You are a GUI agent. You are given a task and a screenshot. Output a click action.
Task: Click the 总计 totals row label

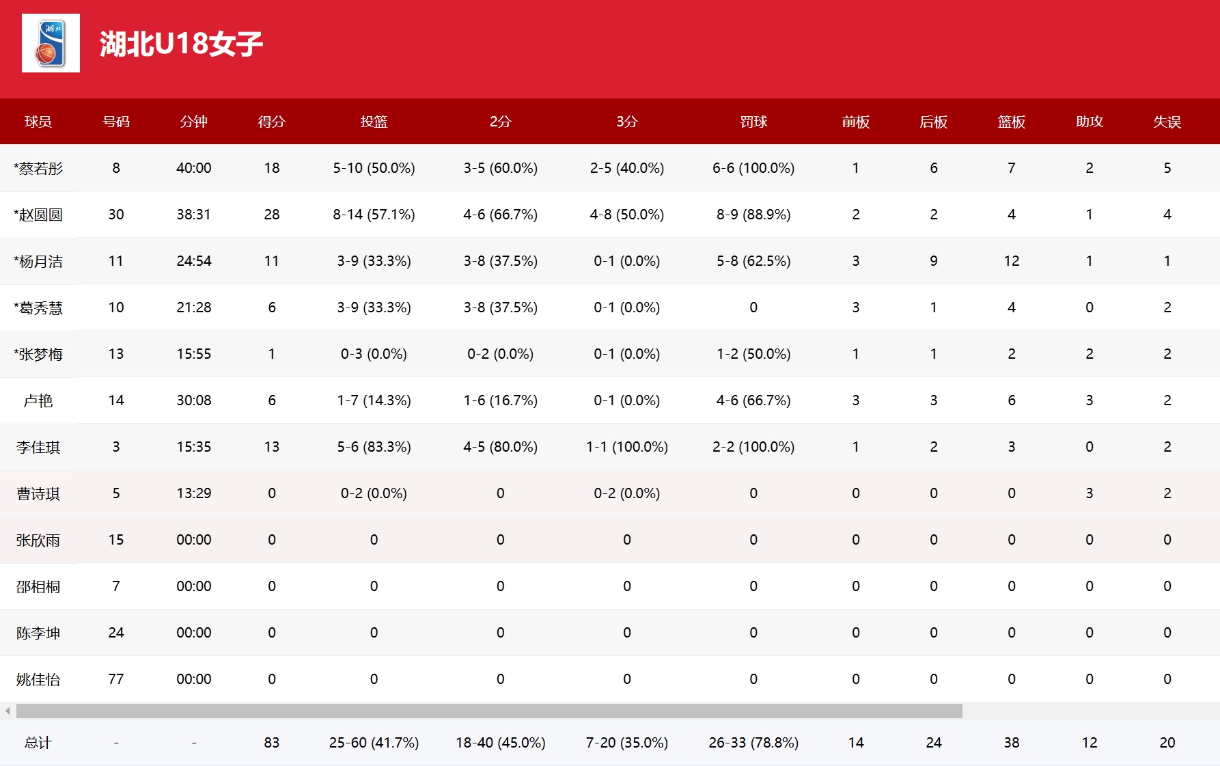38,743
